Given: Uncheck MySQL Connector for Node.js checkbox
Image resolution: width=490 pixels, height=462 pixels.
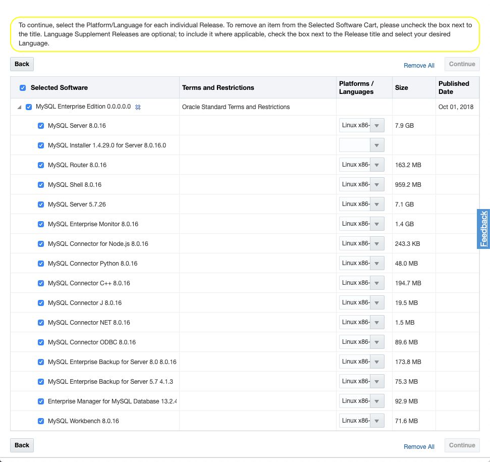Looking at the screenshot, I should click(41, 244).
